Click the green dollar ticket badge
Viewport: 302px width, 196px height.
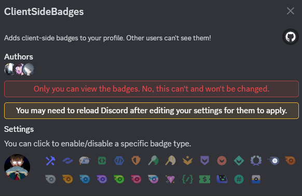(x=204, y=179)
